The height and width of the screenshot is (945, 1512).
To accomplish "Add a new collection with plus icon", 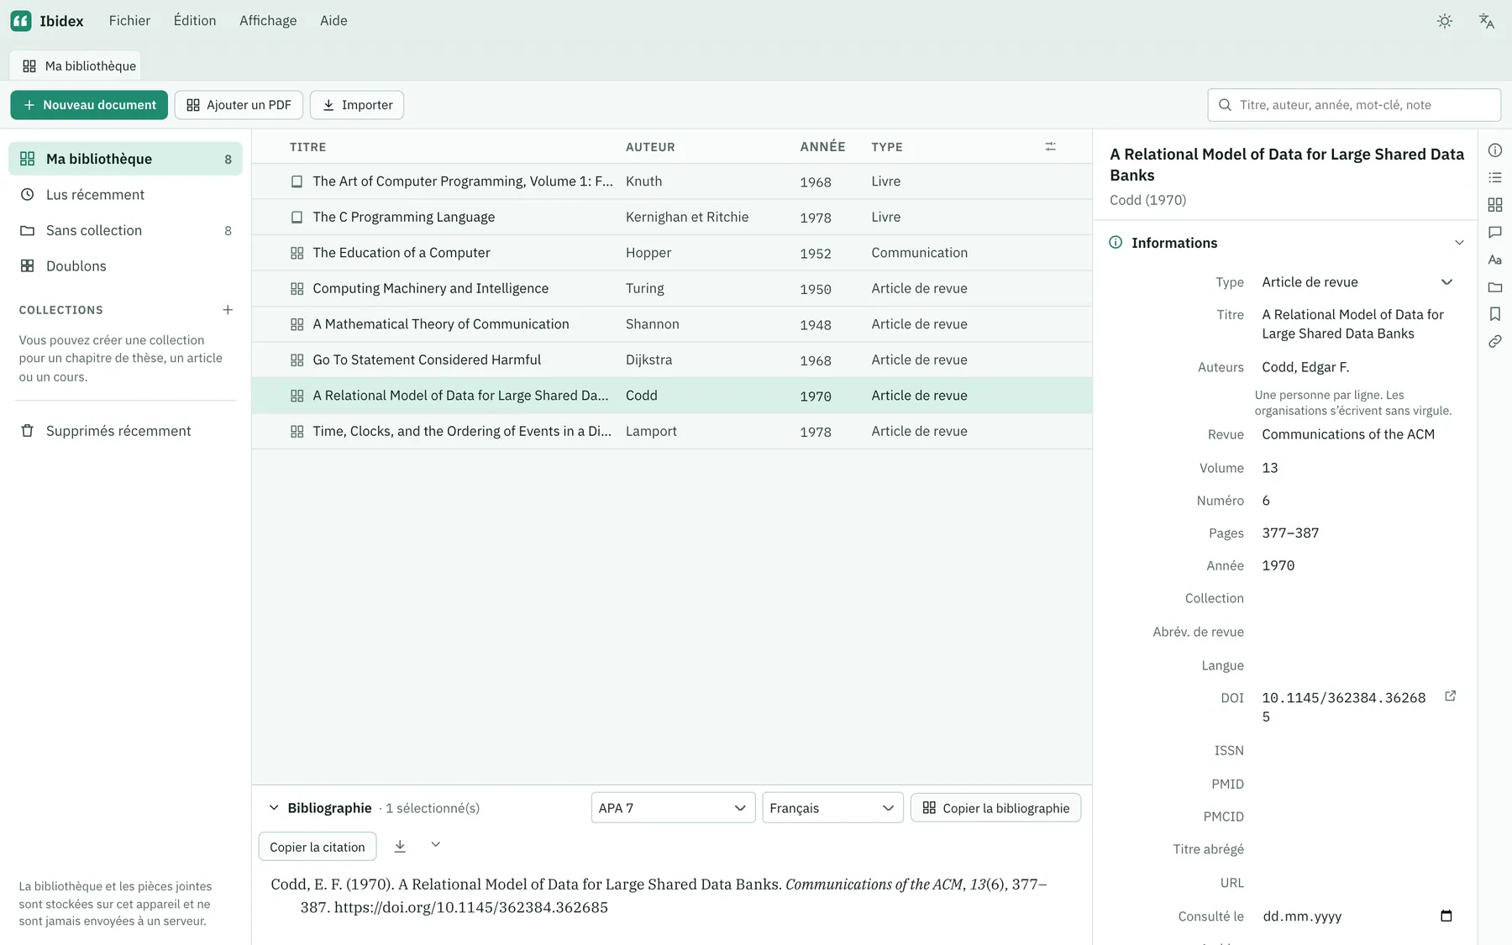I will pos(228,310).
